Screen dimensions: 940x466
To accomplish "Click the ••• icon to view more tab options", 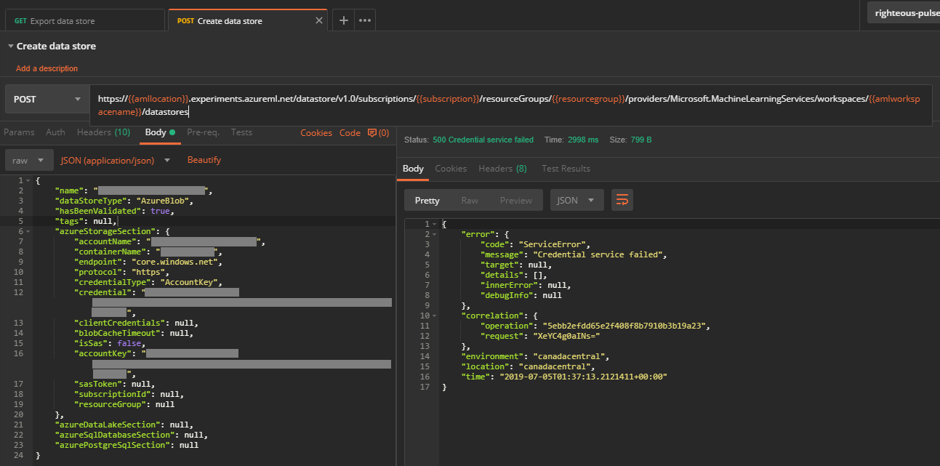I will click(364, 20).
